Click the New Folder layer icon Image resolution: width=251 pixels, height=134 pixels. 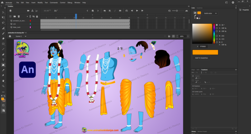(15, 16)
